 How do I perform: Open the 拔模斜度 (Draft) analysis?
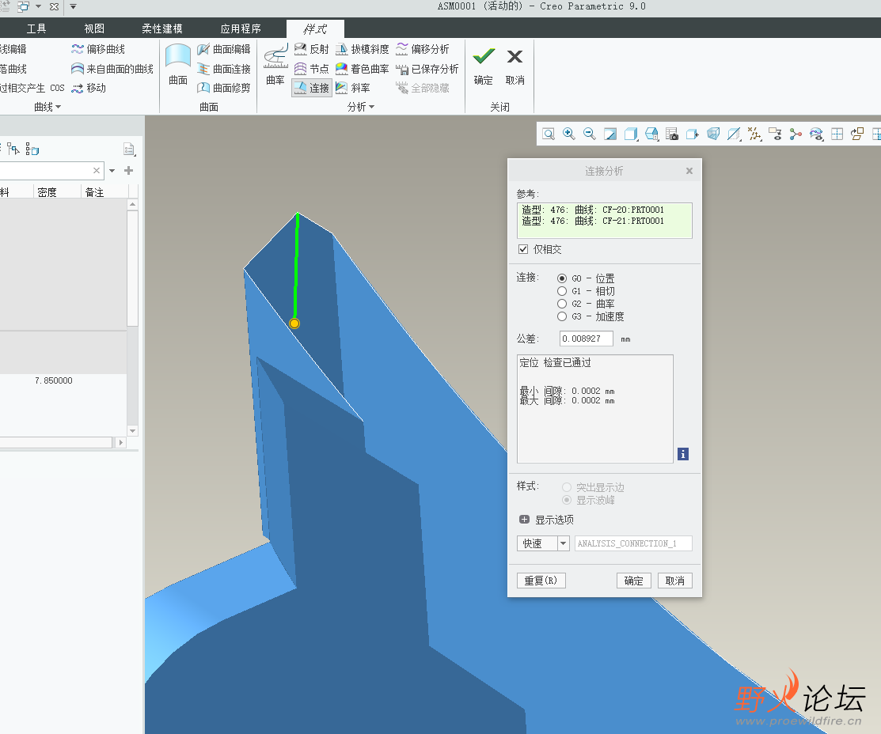(363, 49)
